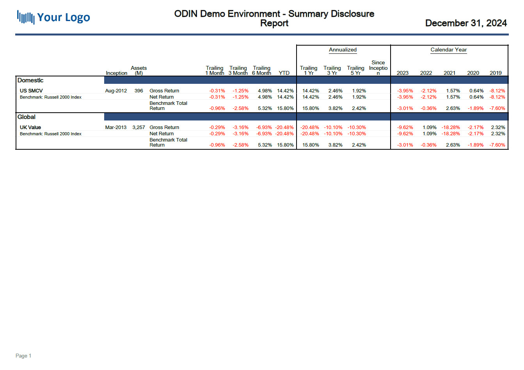Click the Calendar Year group header
The height and width of the screenshot is (370, 524).
tap(448, 50)
